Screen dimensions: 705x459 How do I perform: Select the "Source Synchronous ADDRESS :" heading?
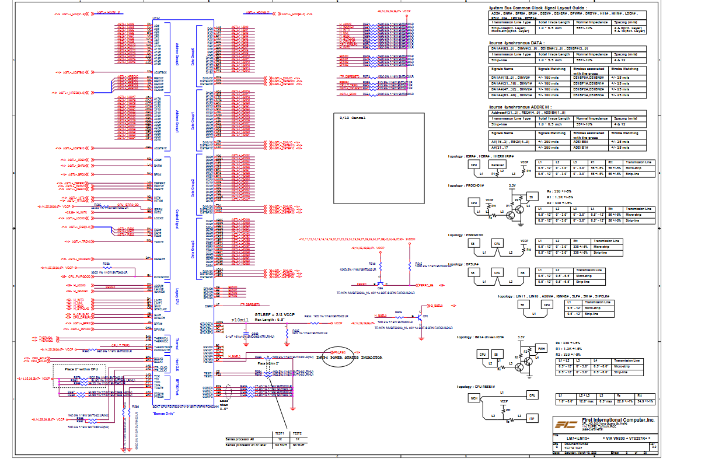[x=521, y=107]
